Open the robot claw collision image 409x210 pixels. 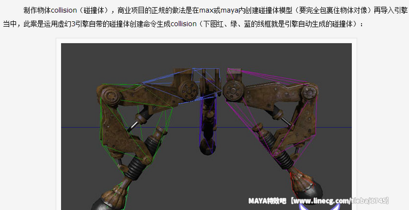tap(206, 127)
